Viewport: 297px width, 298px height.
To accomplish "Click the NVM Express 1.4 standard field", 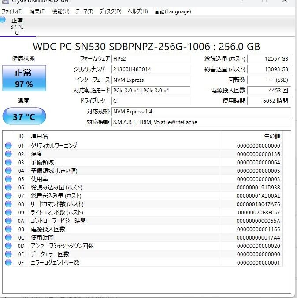I will click(x=201, y=112).
